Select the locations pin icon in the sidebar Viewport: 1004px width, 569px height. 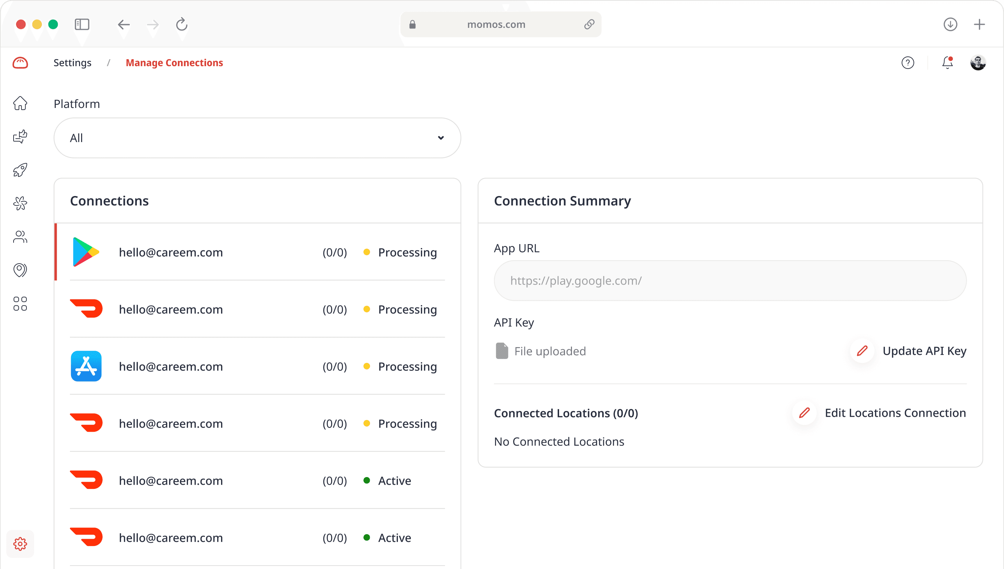point(20,270)
